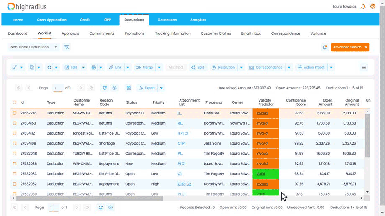385x216 pixels.
Task: Click the Advanced Search button
Action: point(347,47)
